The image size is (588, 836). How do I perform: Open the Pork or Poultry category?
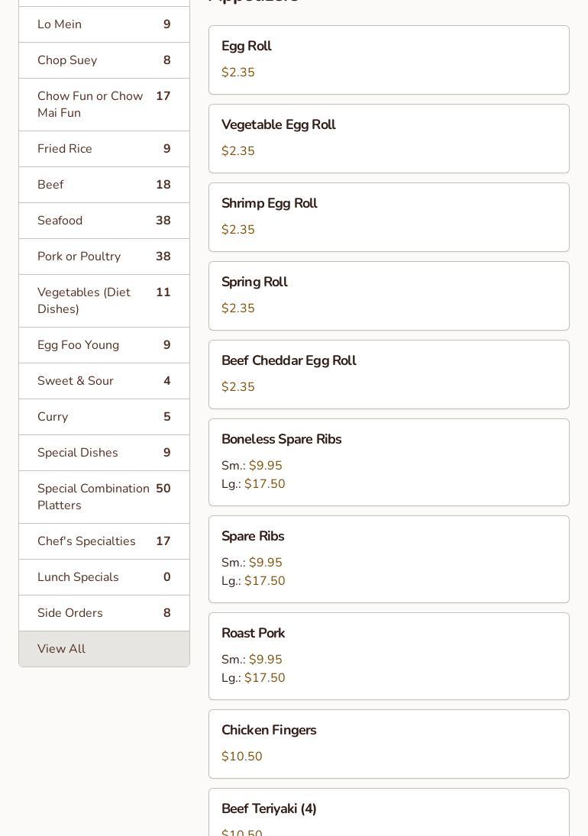(104, 257)
